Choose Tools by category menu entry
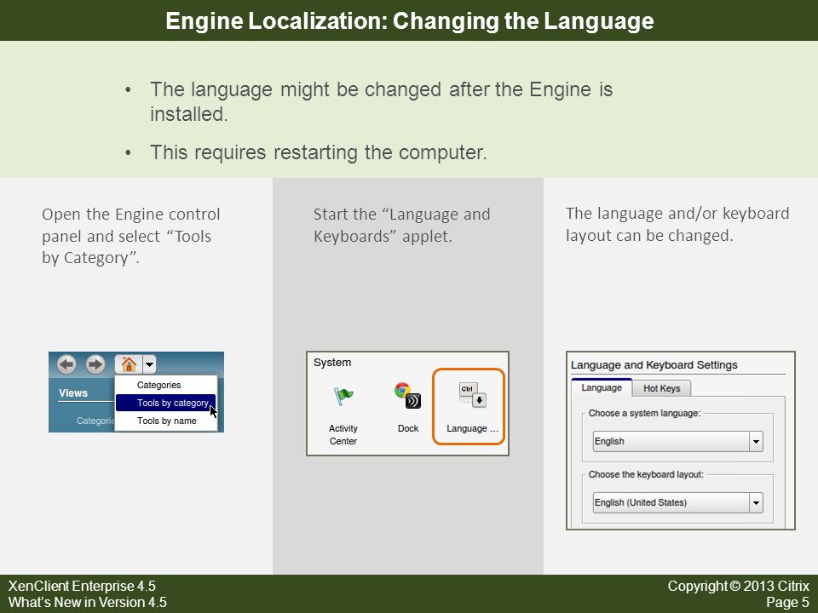818x613 pixels. pos(166,403)
